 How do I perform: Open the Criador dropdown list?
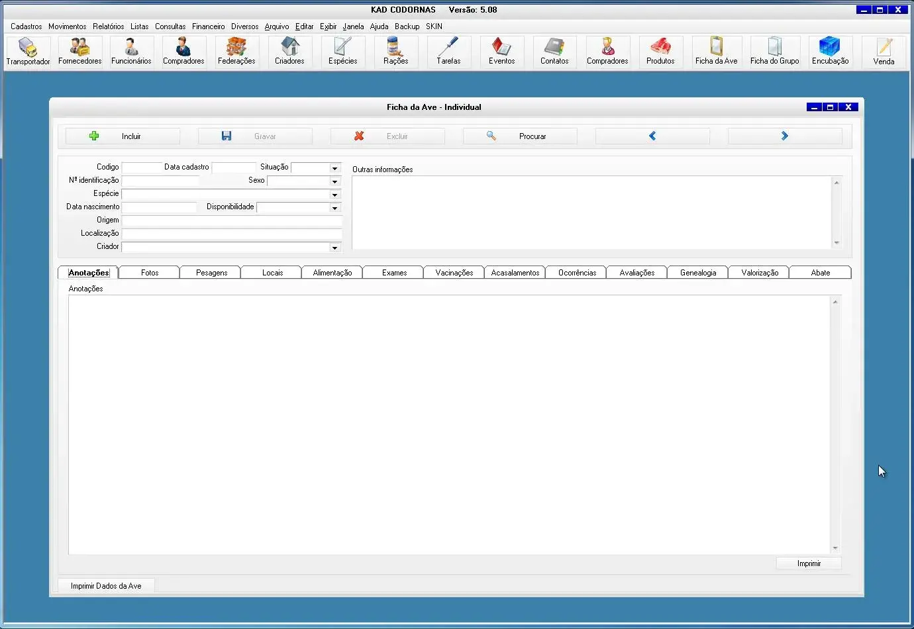334,248
